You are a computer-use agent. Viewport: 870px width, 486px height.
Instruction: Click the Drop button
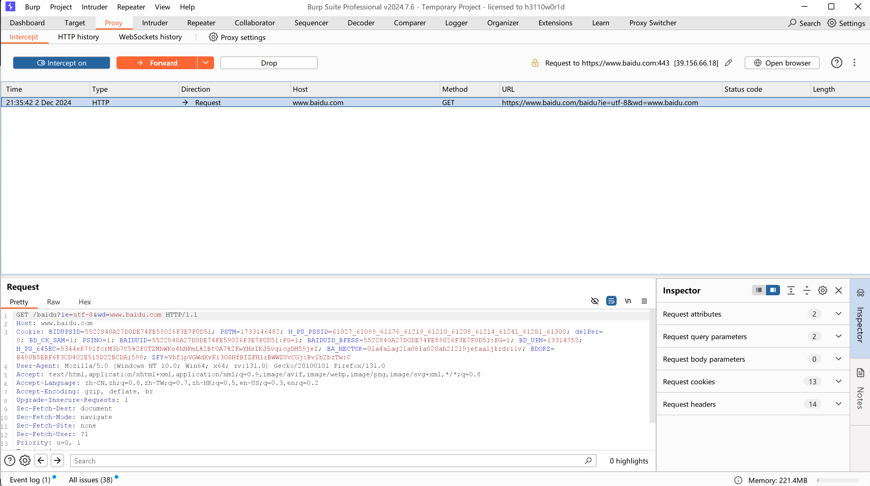tap(268, 63)
